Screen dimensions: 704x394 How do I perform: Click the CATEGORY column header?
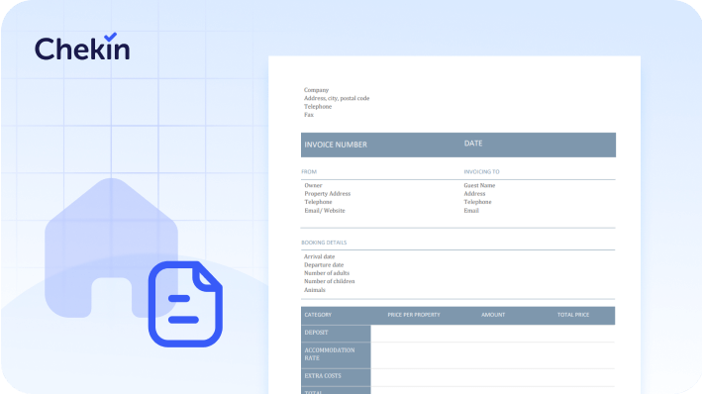pyautogui.click(x=318, y=315)
